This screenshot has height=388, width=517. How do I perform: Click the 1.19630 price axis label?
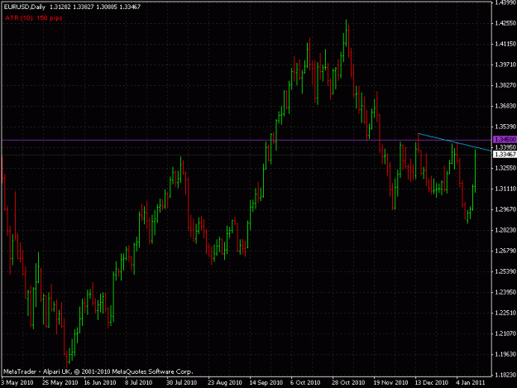coord(505,354)
